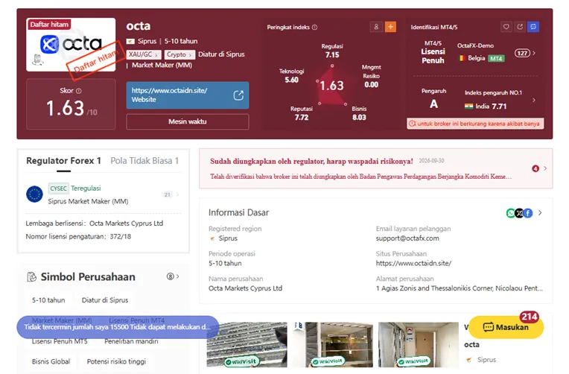
Task: Open the third WikiVisit door photo
Action: [x=419, y=345]
